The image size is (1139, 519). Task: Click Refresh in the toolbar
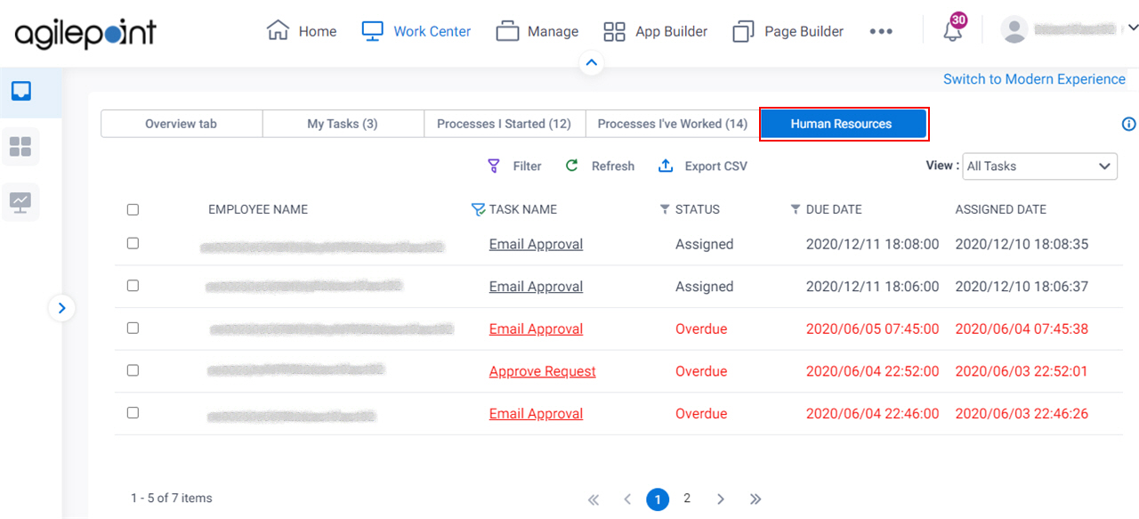point(600,166)
